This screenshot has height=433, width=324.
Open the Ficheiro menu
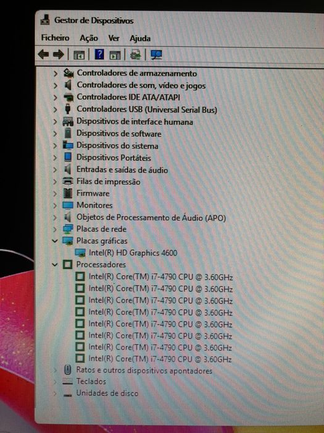55,38
